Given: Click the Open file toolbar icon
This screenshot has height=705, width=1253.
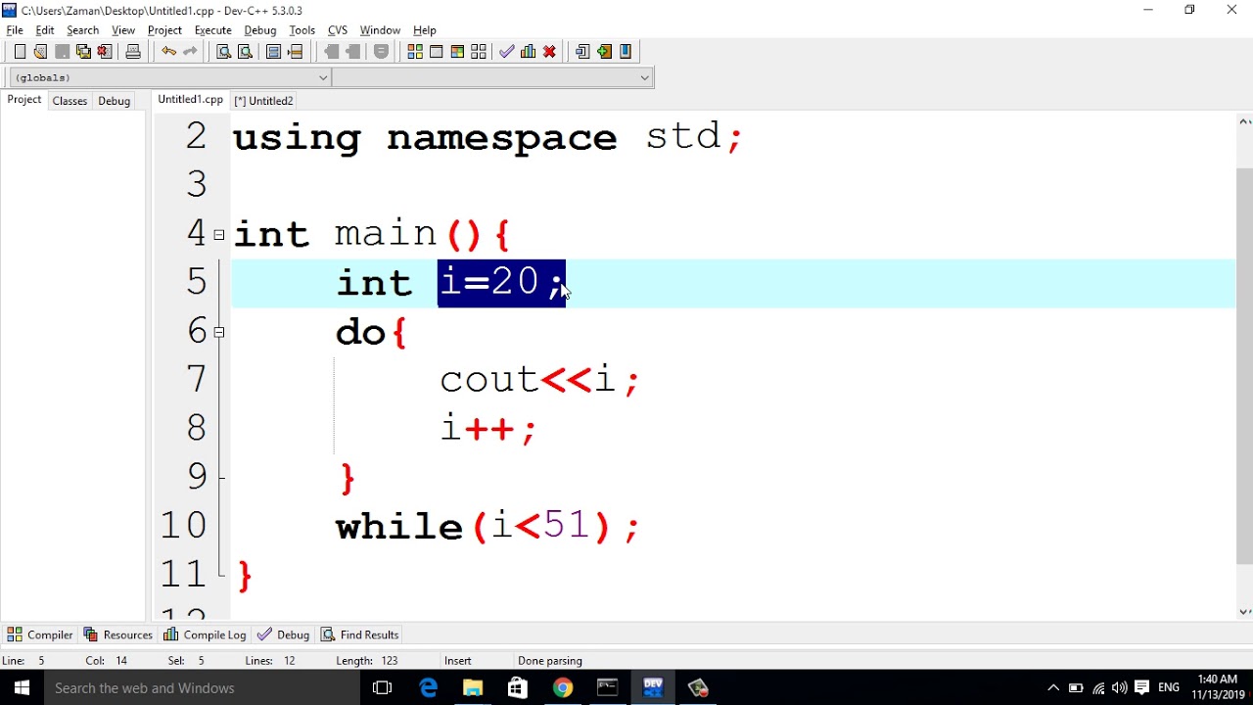Looking at the screenshot, I should tap(40, 52).
